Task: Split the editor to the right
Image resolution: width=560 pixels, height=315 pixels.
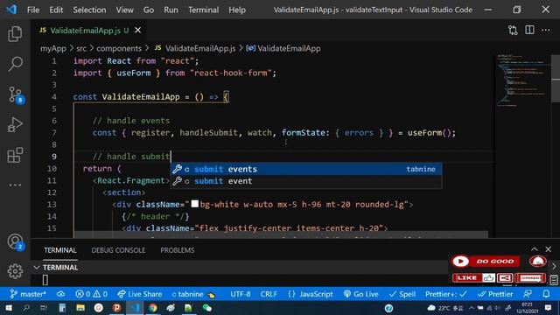Action: [x=529, y=30]
